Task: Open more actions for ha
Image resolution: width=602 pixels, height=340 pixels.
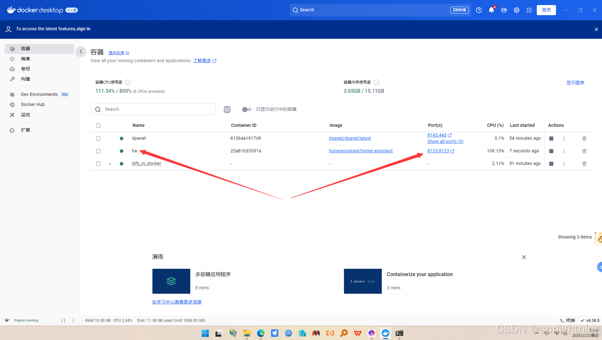Action: [x=564, y=151]
